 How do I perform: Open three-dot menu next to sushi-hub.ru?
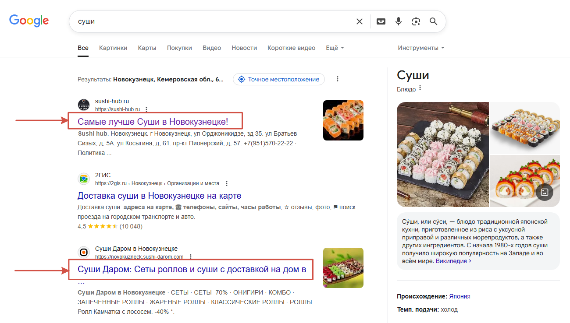[x=146, y=109]
